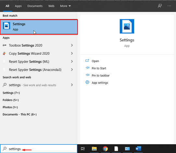Image resolution: width=176 pixels, height=153 pixels.
Task: Switch to the Apps tab
Action: tap(18, 6)
